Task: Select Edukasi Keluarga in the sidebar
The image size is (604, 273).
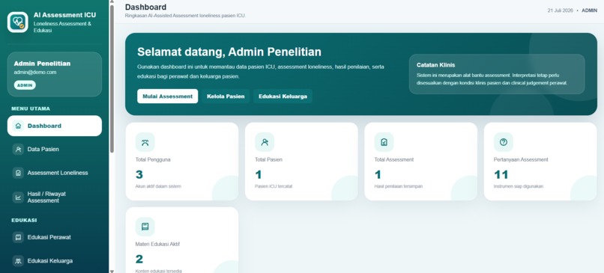Action: point(55,261)
